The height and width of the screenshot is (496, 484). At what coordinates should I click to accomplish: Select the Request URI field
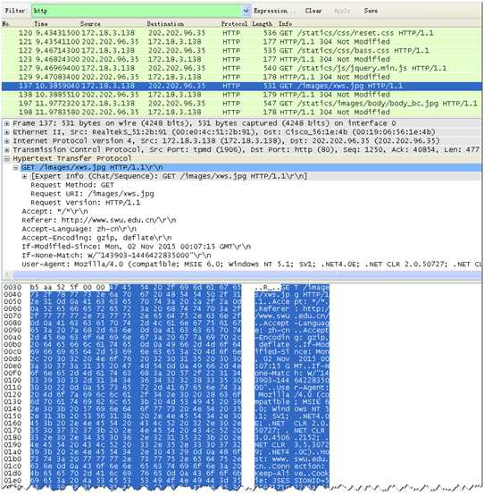pyautogui.click(x=92, y=194)
